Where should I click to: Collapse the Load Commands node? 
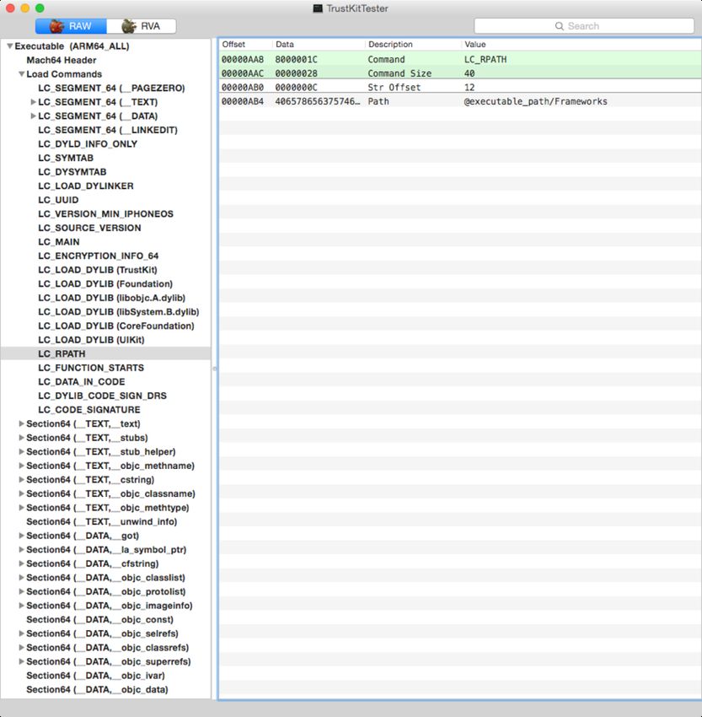[x=21, y=74]
